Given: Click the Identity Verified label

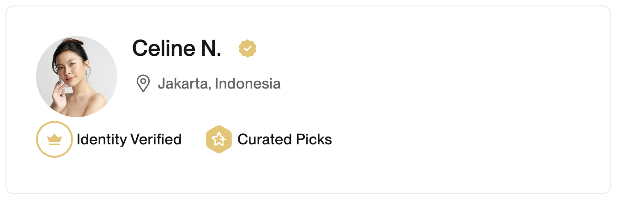Looking at the screenshot, I should [x=129, y=139].
